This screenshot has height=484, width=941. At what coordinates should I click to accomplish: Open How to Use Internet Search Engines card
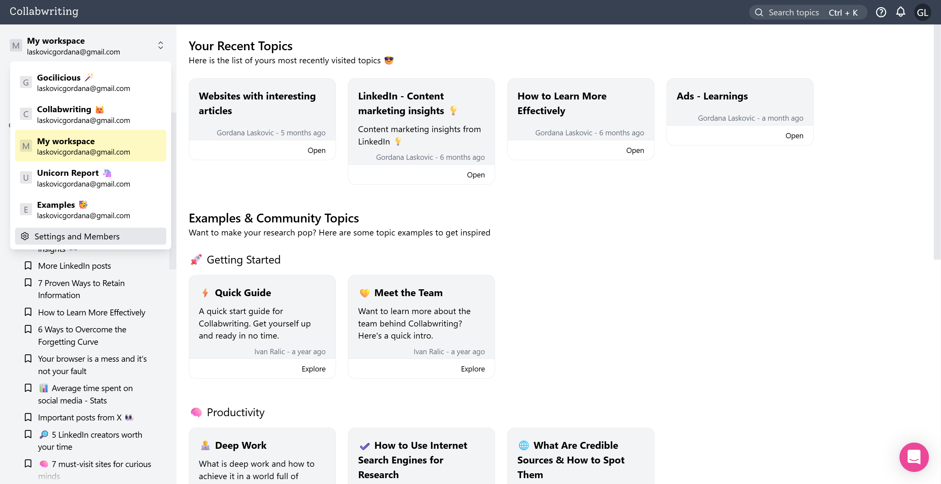[421, 456]
